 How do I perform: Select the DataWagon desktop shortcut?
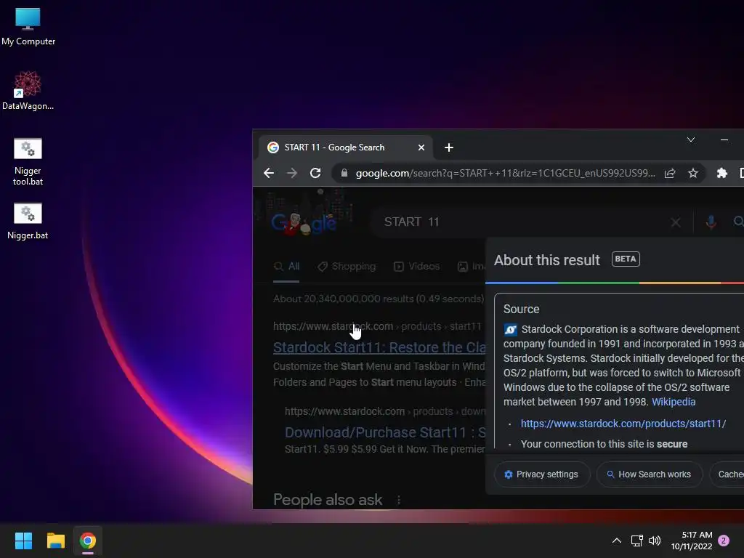pos(28,91)
